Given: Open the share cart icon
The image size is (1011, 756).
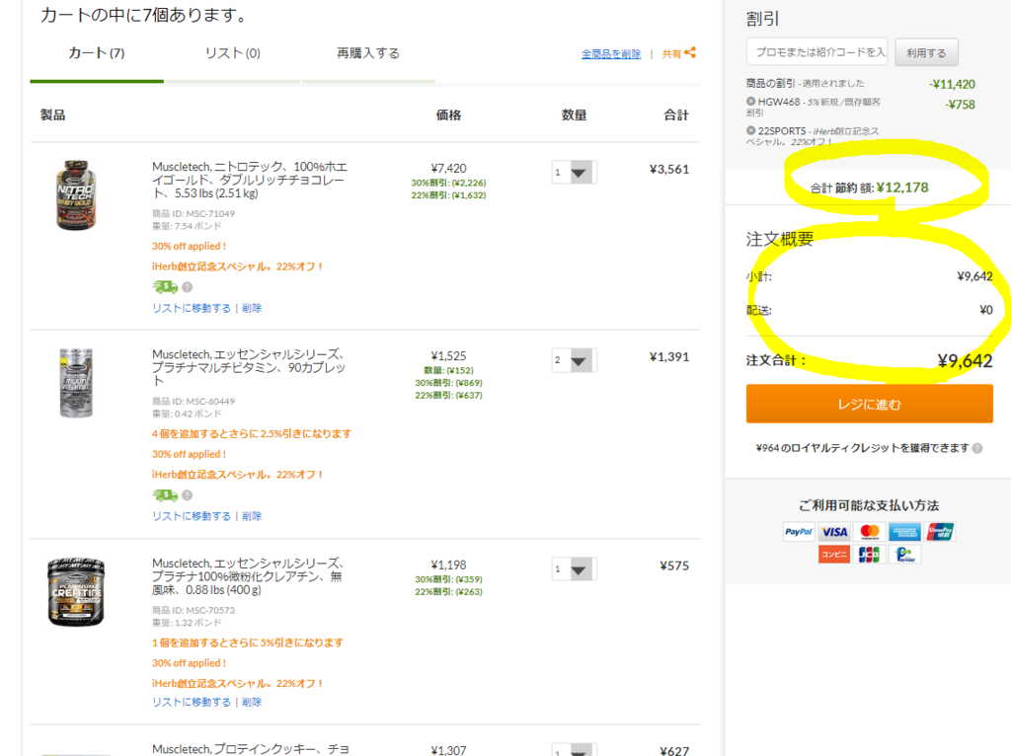Looking at the screenshot, I should pyautogui.click(x=690, y=53).
